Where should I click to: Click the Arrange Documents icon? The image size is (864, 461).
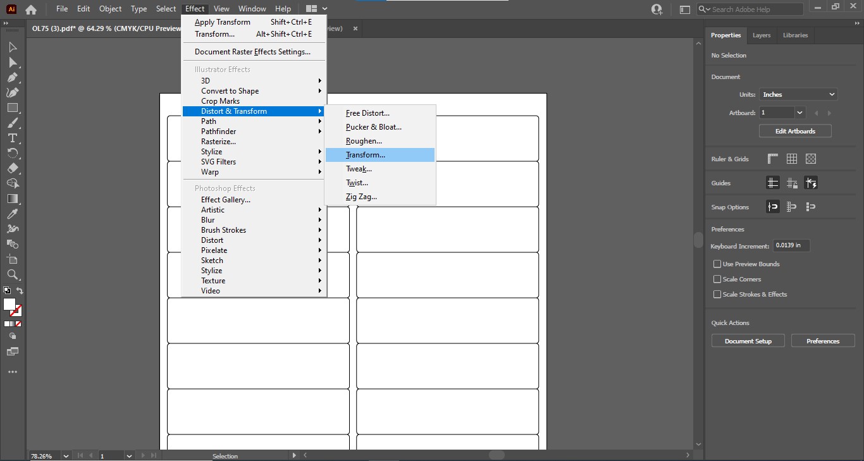(x=311, y=9)
